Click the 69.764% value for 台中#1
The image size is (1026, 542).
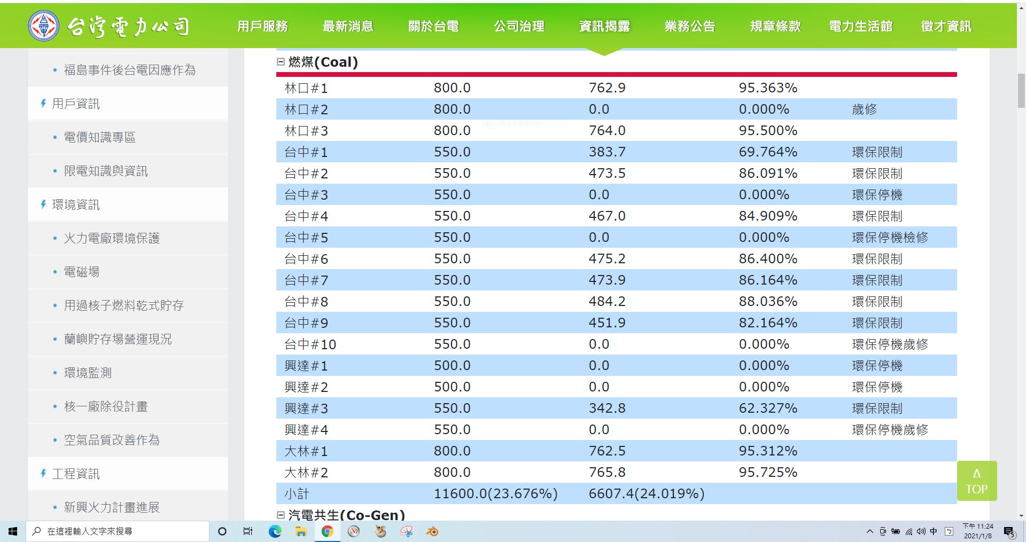pos(768,152)
